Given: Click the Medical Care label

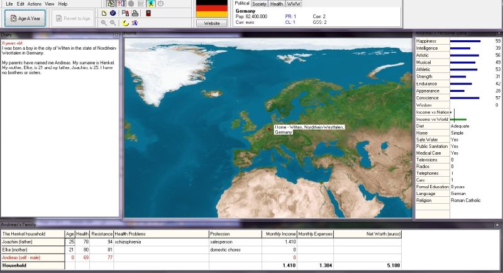Looking at the screenshot, I should 429,153.
